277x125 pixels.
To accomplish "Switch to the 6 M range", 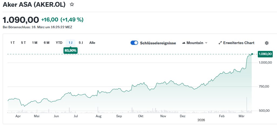I will 46,43.
